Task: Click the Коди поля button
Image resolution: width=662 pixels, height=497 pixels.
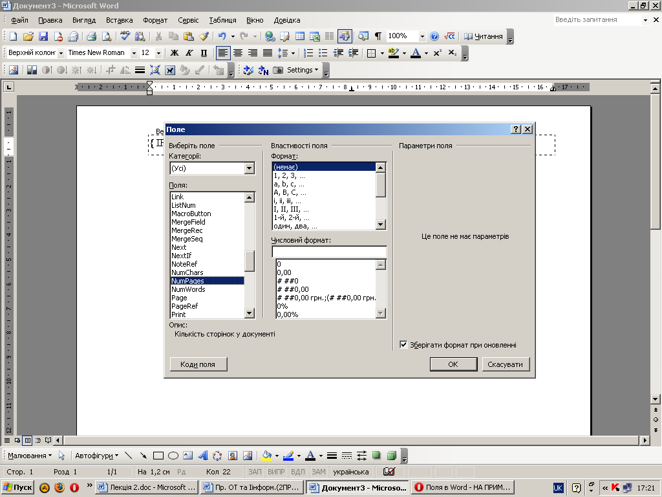Action: pos(198,364)
